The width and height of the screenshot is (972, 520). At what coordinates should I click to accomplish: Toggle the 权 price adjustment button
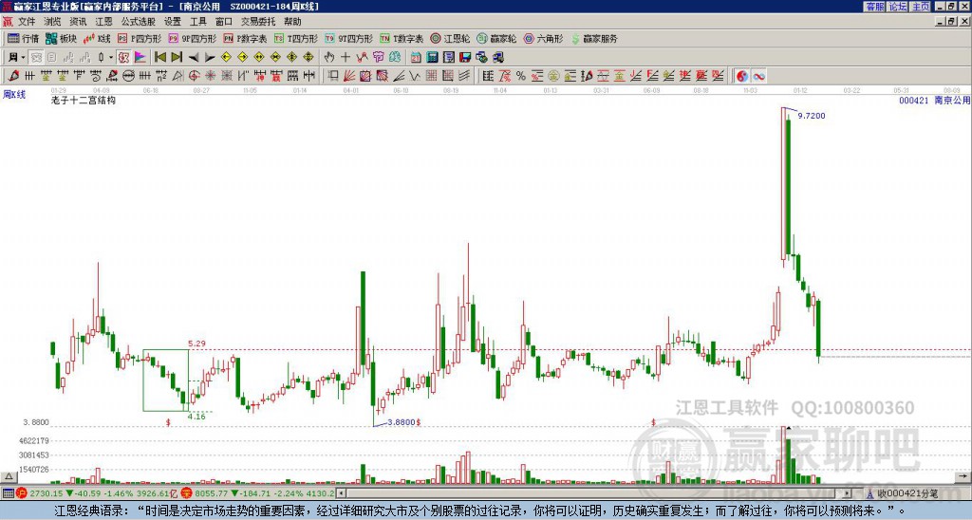[123, 58]
